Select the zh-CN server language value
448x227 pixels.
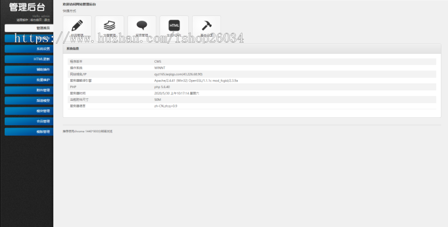[x=166, y=106]
